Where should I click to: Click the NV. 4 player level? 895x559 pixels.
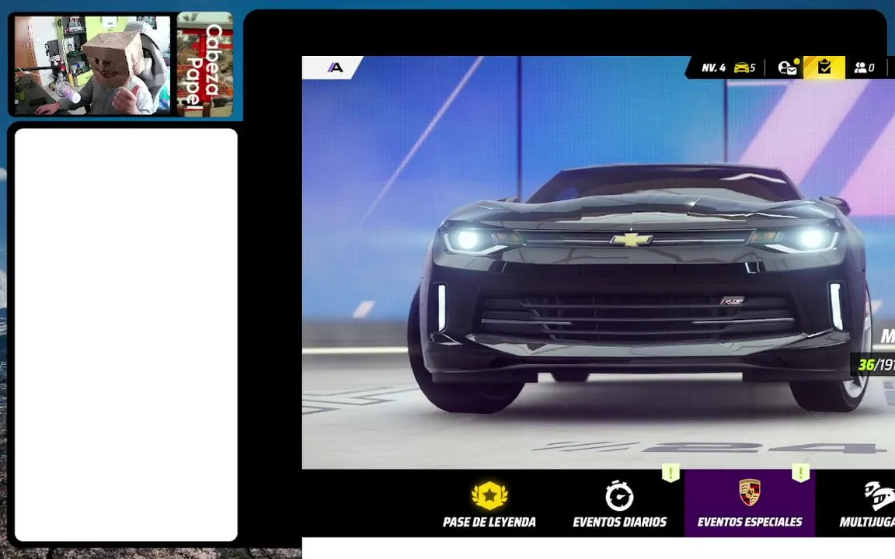pos(713,68)
